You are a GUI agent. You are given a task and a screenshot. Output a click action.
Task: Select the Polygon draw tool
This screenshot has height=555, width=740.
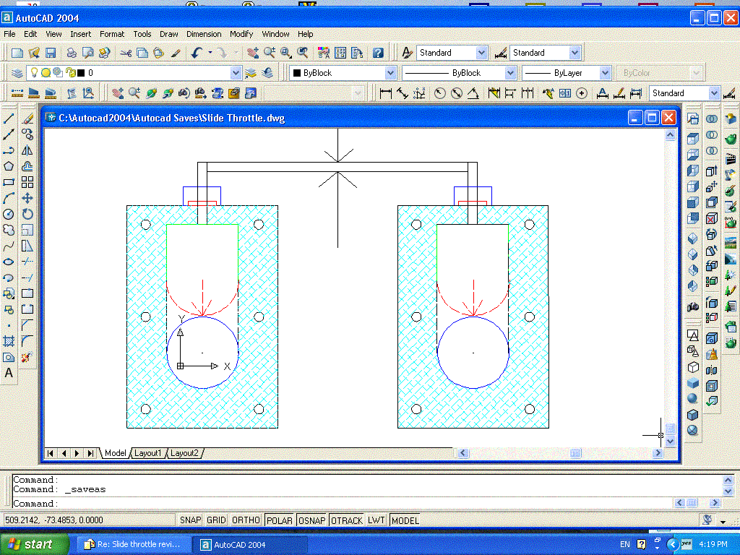click(x=9, y=166)
